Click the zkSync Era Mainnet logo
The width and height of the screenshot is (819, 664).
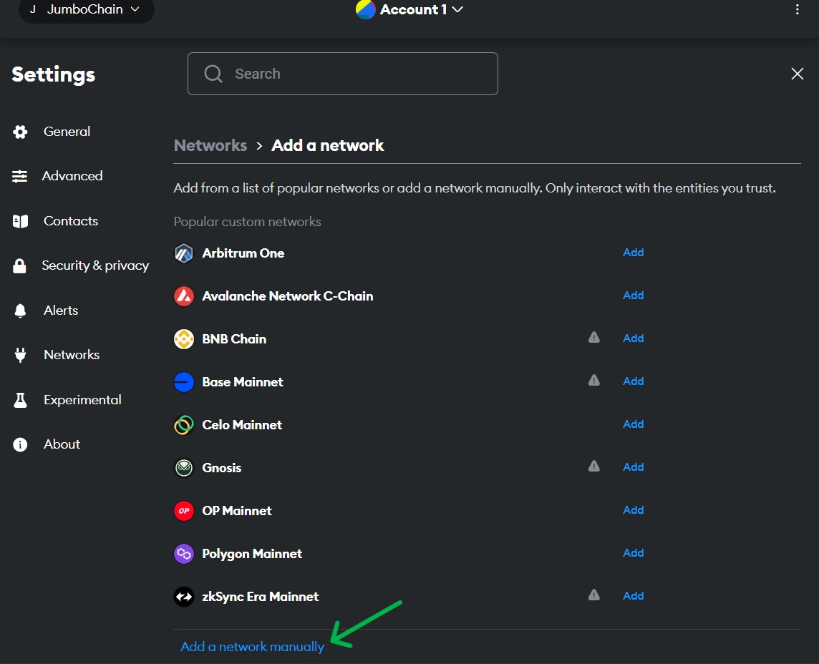click(184, 597)
